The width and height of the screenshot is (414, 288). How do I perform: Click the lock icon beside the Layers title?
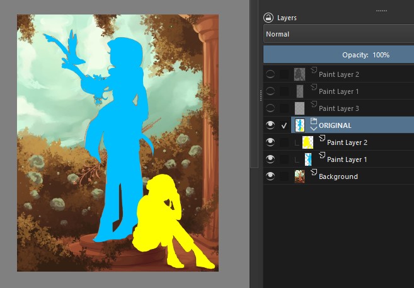pyautogui.click(x=269, y=18)
